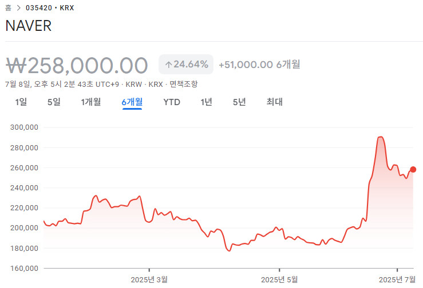This screenshot has height=288, width=423.
Task: Select the active 6개월 tab
Action: [x=132, y=102]
